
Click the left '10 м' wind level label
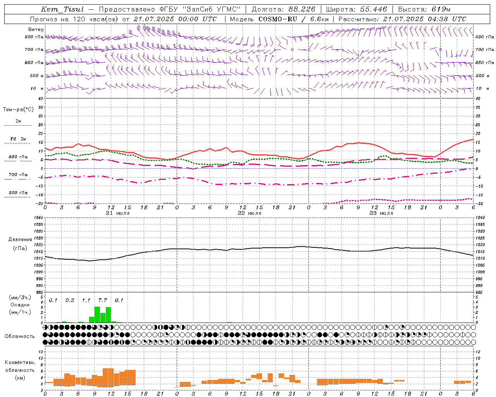click(x=37, y=88)
